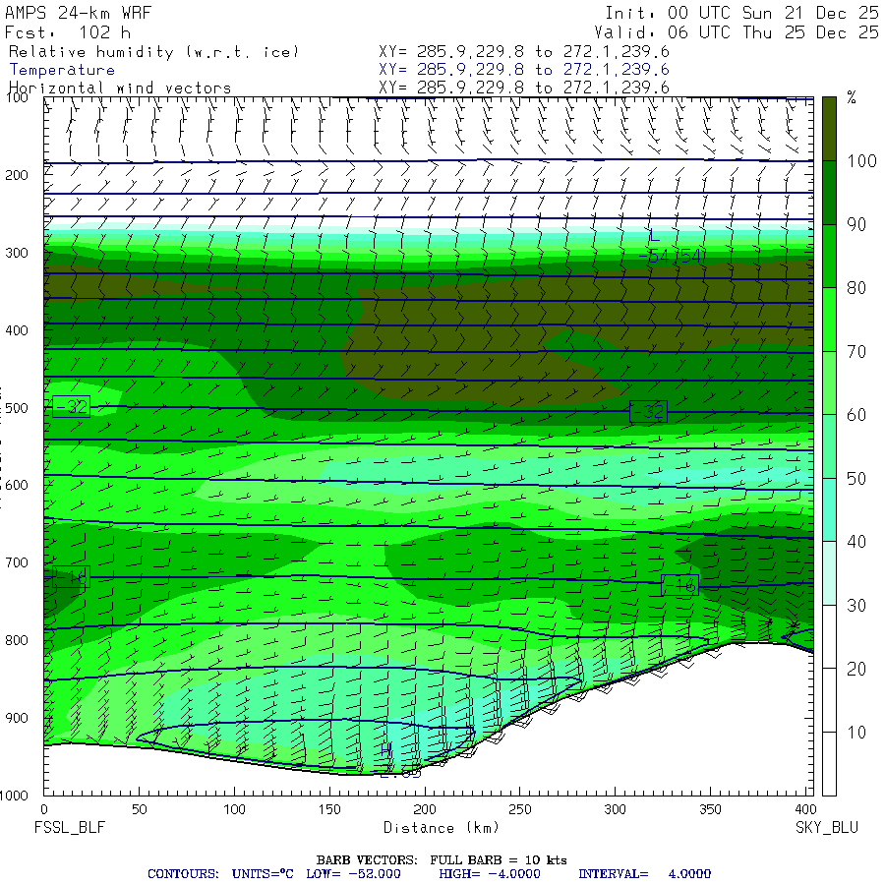Viewport: 885px width, 885px height.
Task: Click the 'Relative humidity (w.r.t. ice)' label
Action: tap(153, 52)
